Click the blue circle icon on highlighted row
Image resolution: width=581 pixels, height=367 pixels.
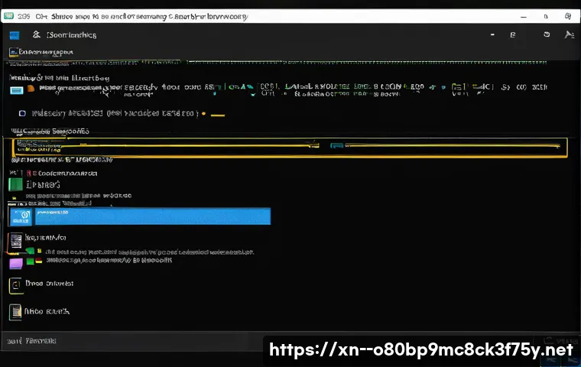coord(21,216)
